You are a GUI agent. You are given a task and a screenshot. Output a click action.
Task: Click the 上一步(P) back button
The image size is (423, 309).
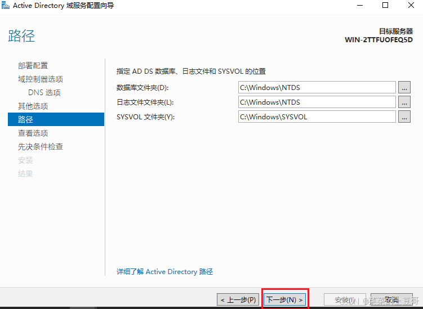(238, 299)
